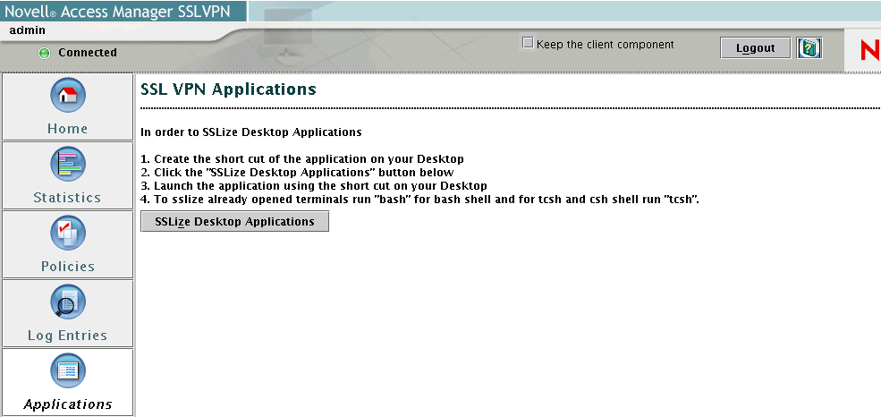Click step 2 about clicking the SSLize button
This screenshot has width=881, height=417.
click(x=297, y=173)
